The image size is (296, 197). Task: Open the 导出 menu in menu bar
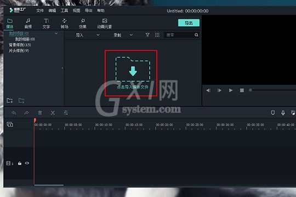coord(89,10)
